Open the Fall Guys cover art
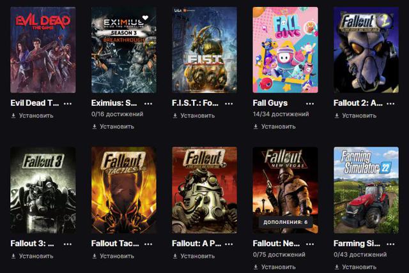Screen dimensions: 409x273 coord(286,50)
